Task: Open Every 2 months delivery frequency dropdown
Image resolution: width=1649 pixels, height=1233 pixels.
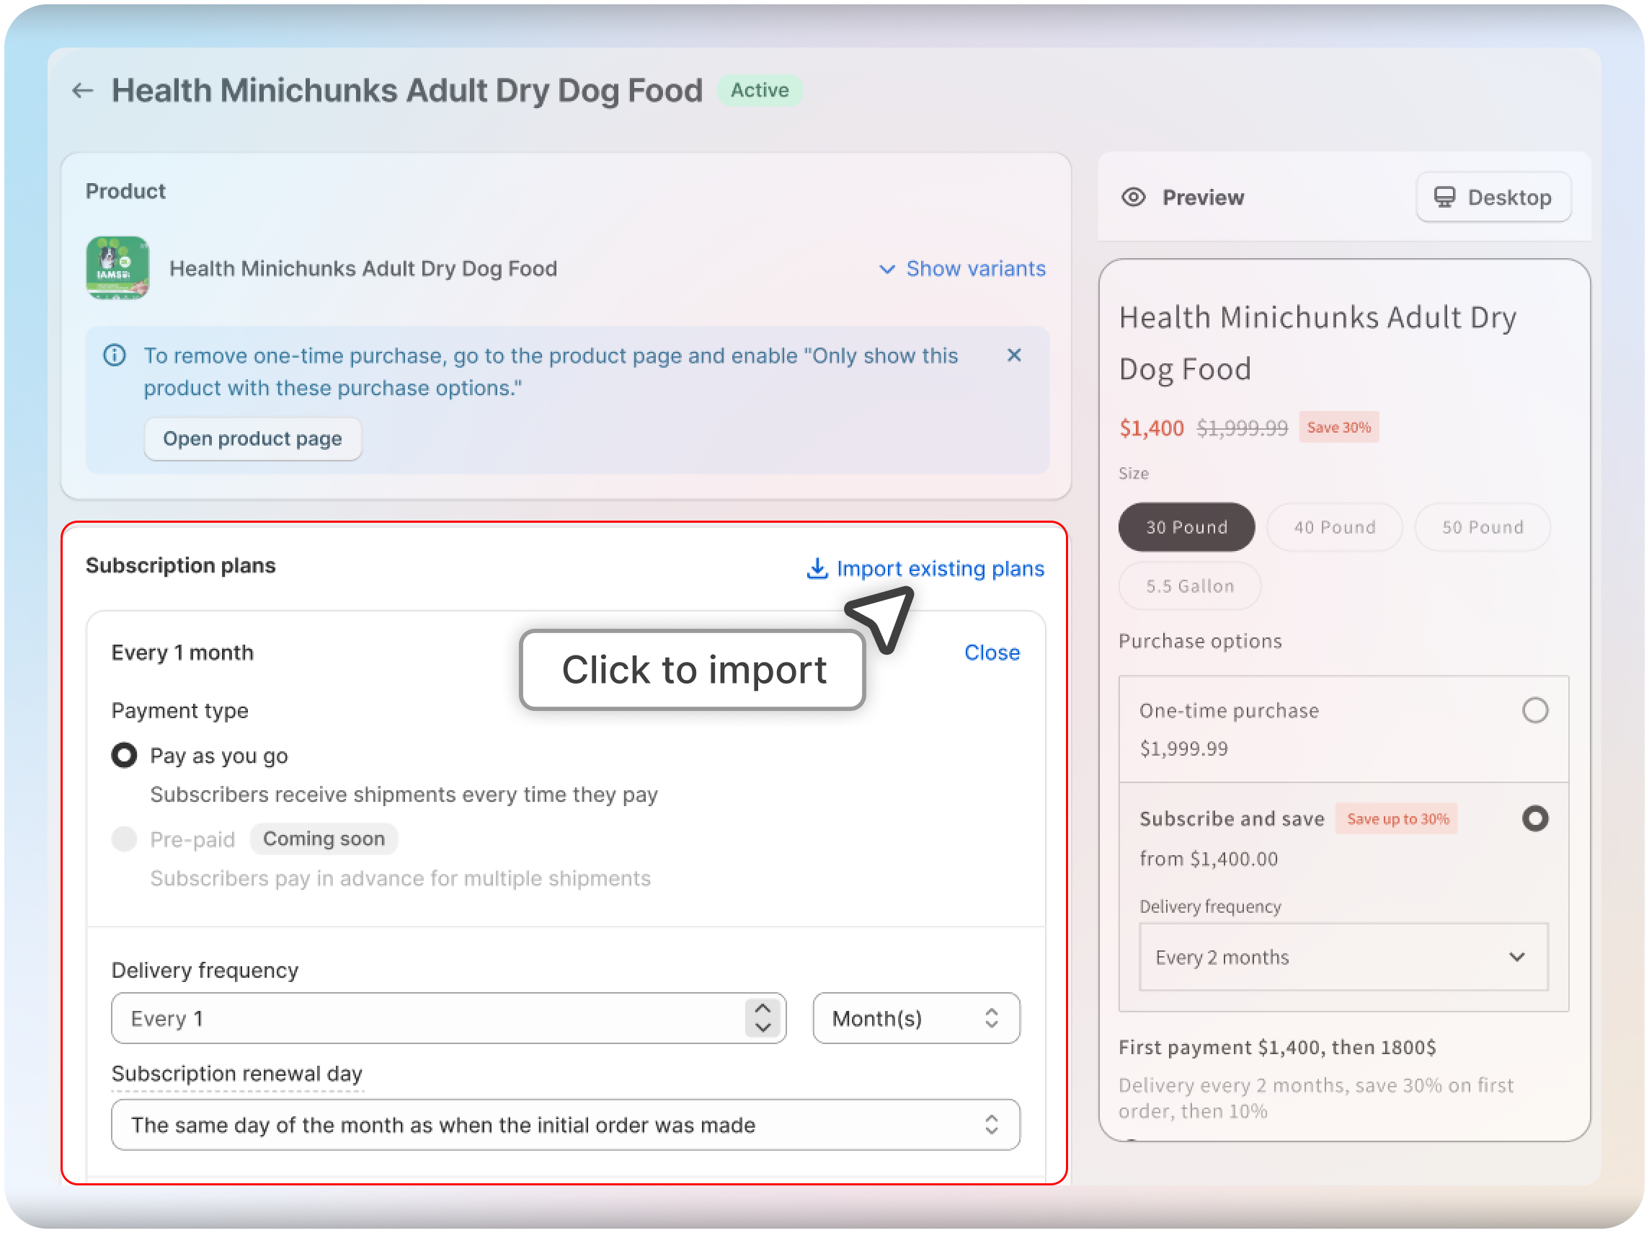Action: [1343, 958]
